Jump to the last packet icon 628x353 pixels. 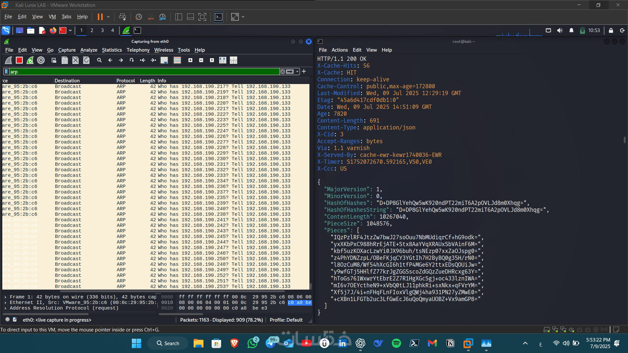pyautogui.click(x=153, y=60)
